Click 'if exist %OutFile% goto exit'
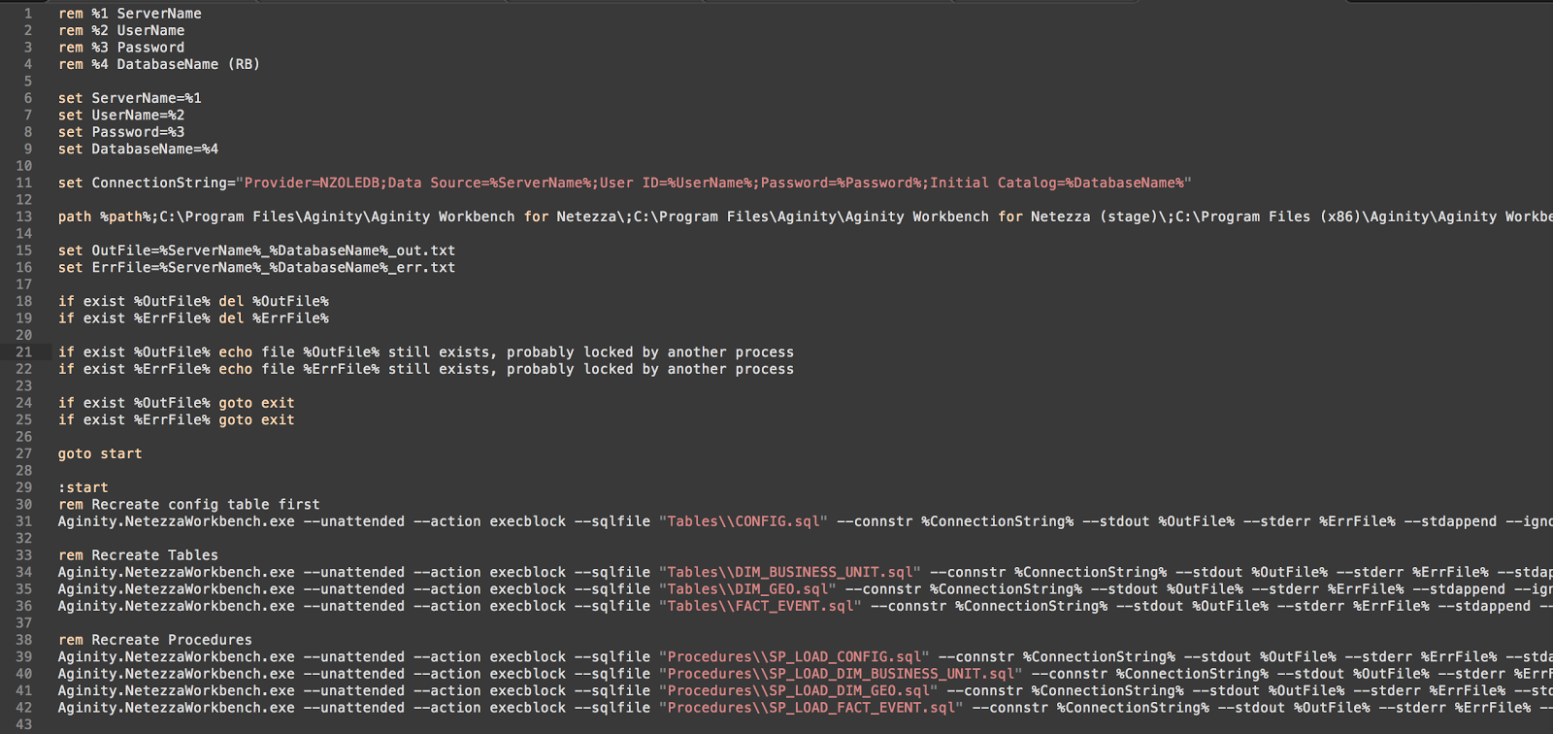Image resolution: width=1553 pixels, height=734 pixels. (x=177, y=403)
